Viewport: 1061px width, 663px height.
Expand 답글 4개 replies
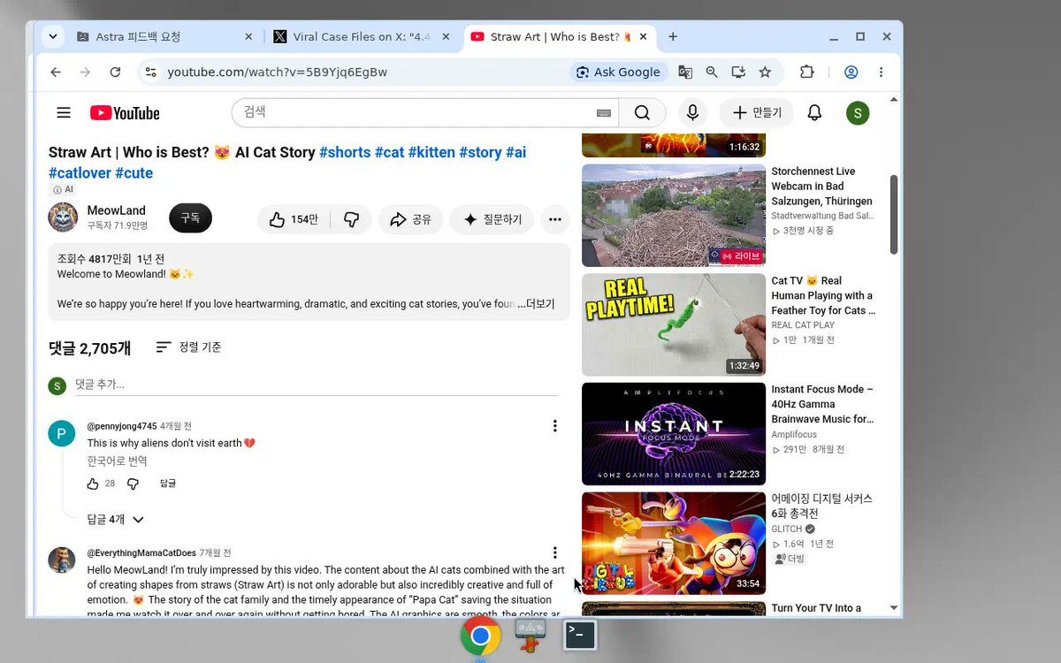115,519
